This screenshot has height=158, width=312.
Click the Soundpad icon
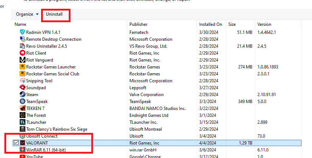coord(23,87)
